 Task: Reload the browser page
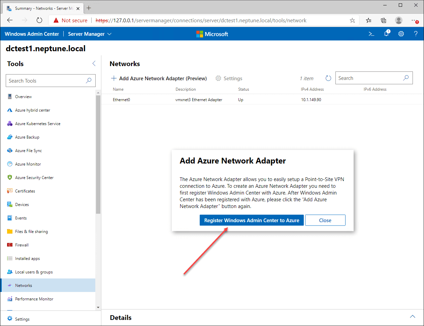pos(39,20)
